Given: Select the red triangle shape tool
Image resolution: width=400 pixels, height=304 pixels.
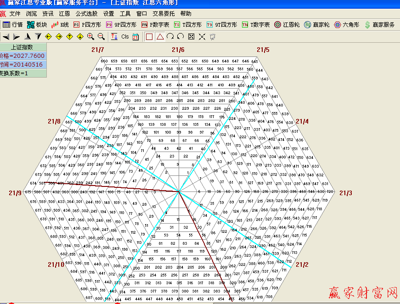Looking at the screenshot, I should coord(160,36).
